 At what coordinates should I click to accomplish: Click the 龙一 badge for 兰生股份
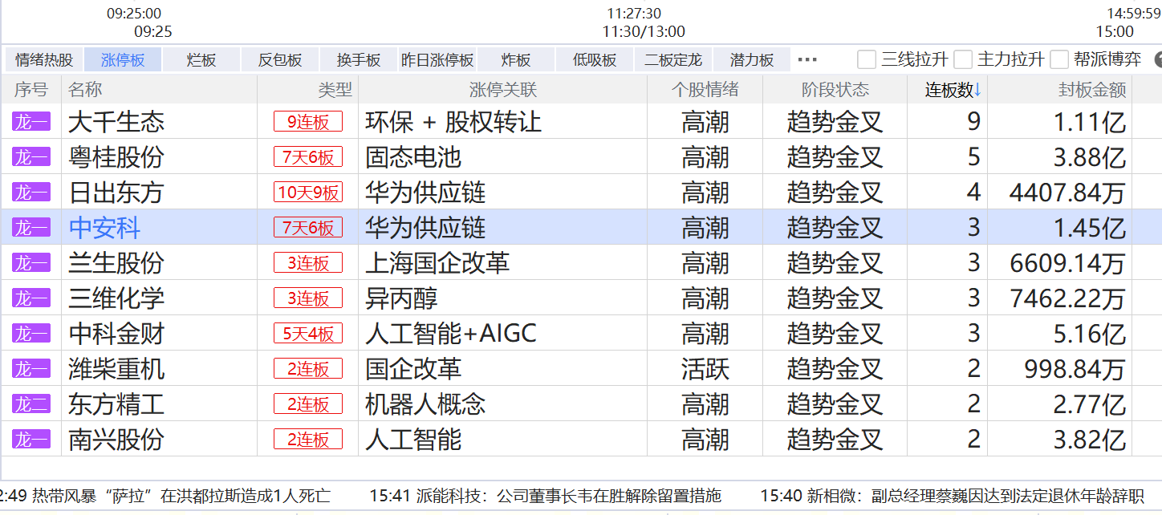tap(31, 263)
